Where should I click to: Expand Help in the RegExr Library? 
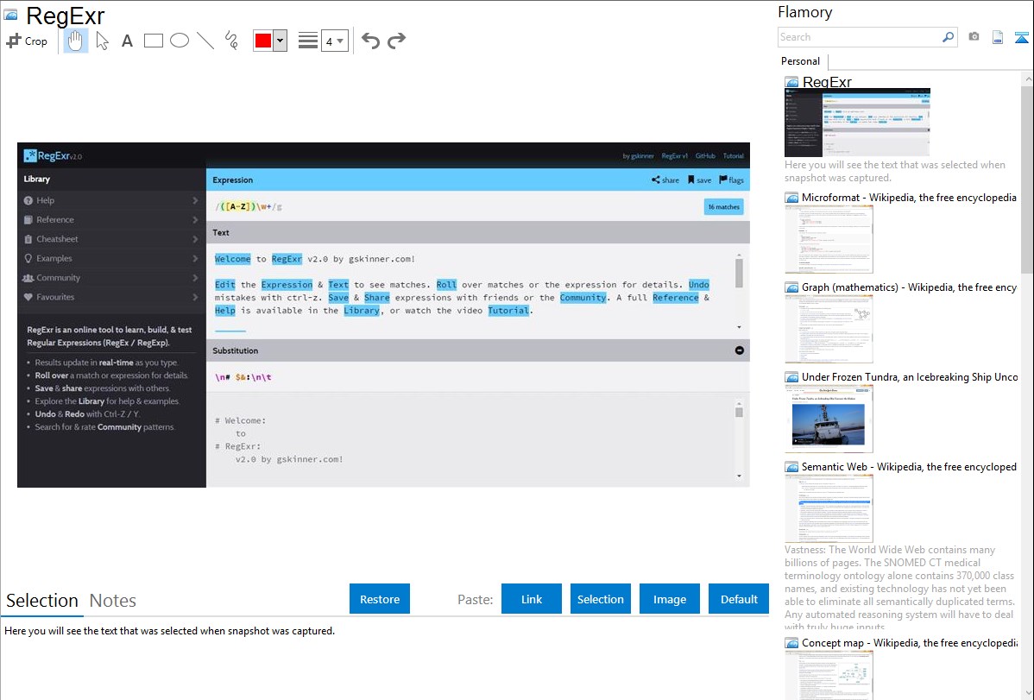(x=110, y=200)
